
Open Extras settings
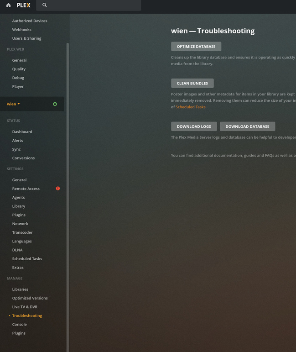[18, 268]
